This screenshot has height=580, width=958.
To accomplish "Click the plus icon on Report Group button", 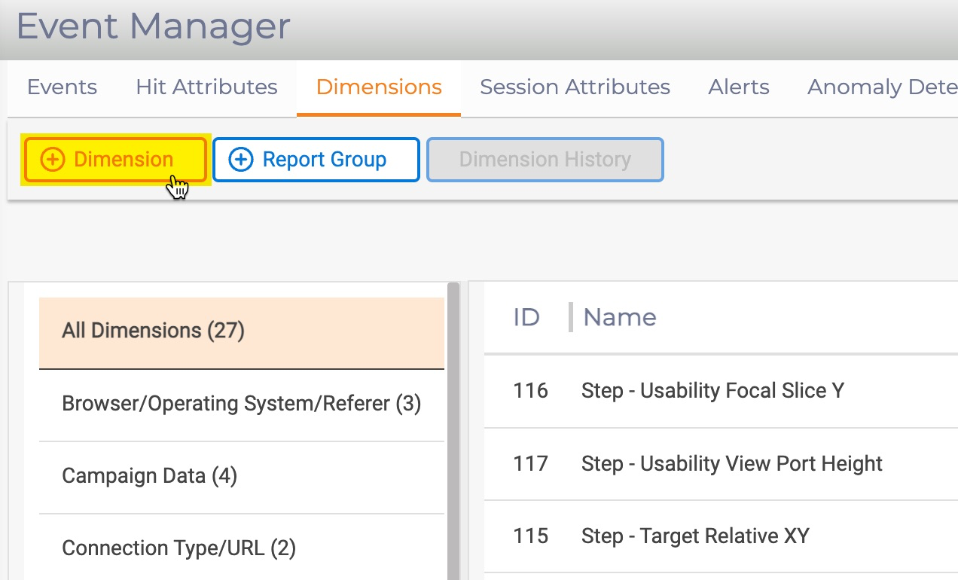I will tap(240, 160).
